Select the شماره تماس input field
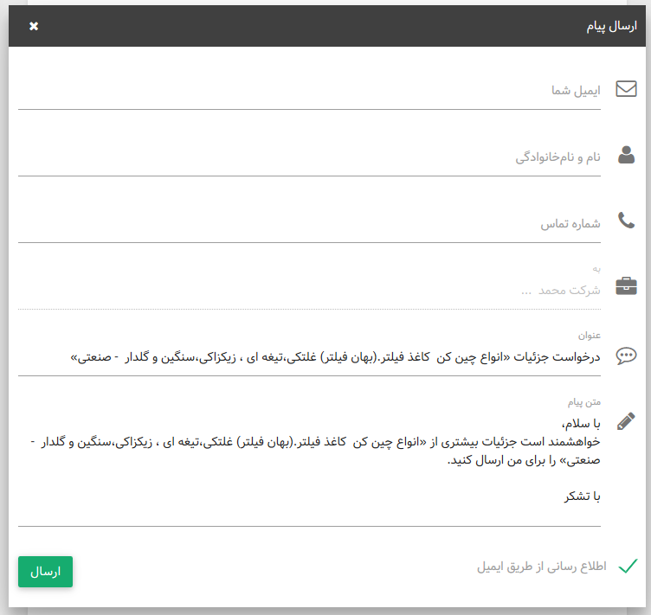The width and height of the screenshot is (651, 615). [x=309, y=224]
